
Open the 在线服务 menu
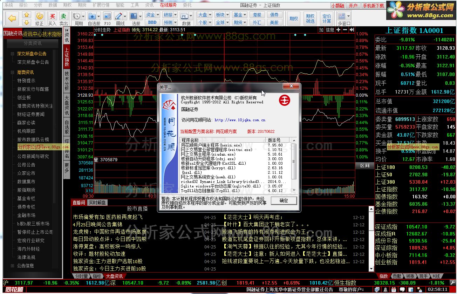pos(168,5)
